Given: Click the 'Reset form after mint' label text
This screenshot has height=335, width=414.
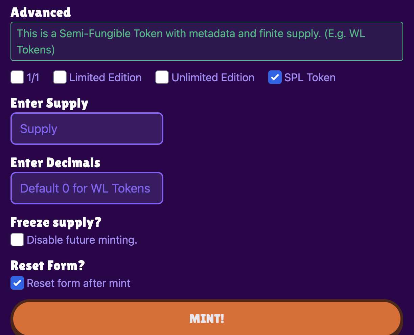Looking at the screenshot, I should [x=78, y=283].
